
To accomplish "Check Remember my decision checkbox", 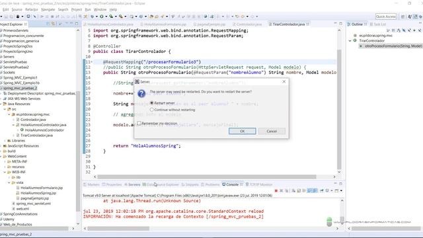I will click(139, 124).
